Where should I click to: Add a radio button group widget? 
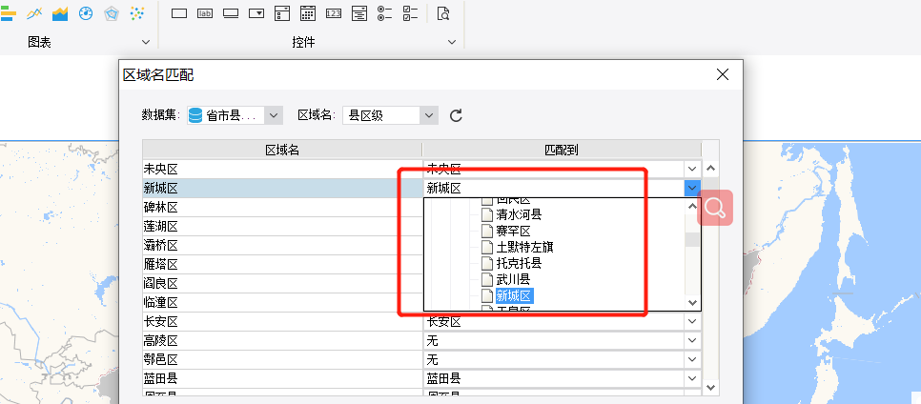pos(385,13)
